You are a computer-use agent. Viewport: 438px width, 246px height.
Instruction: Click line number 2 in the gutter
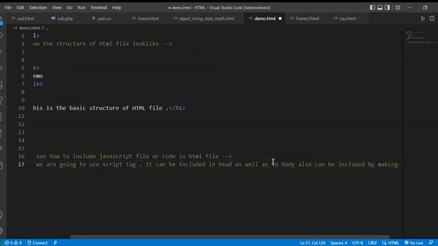click(x=23, y=44)
